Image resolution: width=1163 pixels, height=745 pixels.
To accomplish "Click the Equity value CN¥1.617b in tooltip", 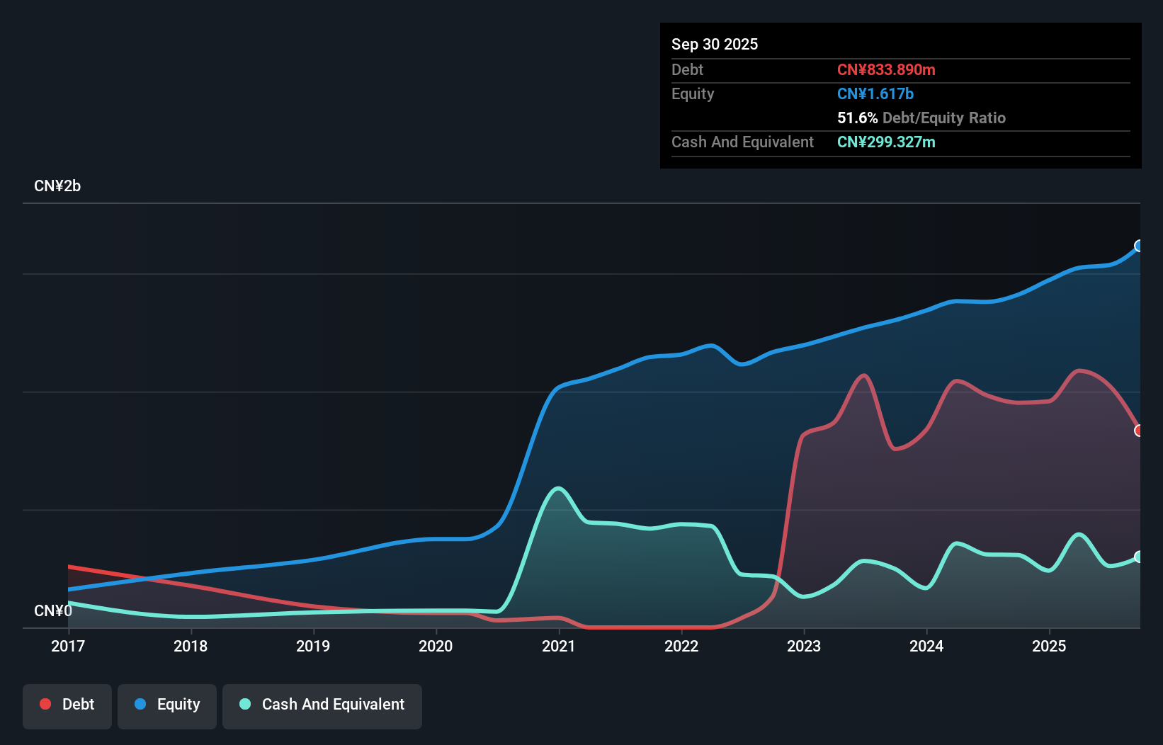I will (875, 93).
